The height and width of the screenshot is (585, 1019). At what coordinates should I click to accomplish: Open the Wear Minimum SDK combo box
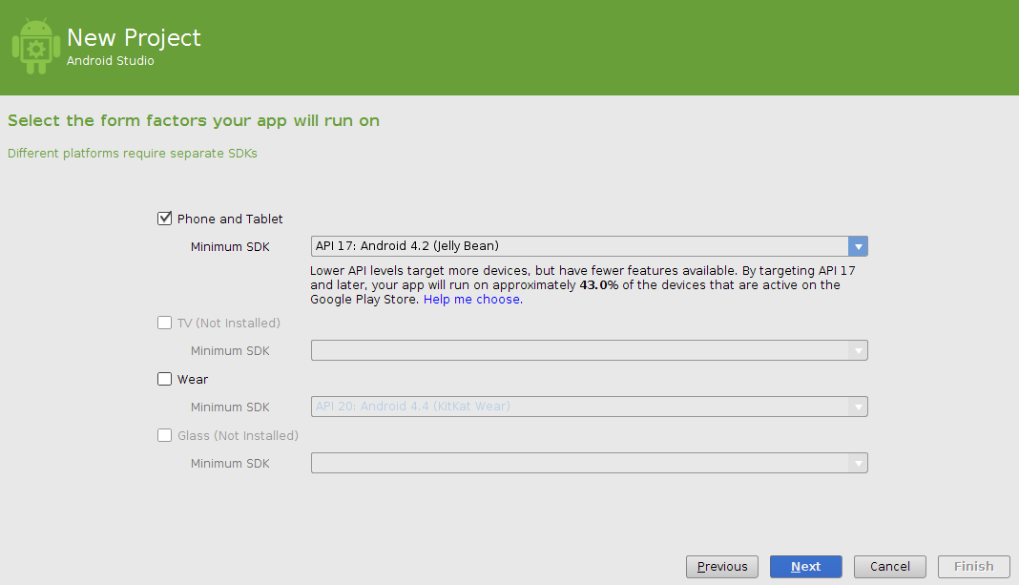tap(589, 407)
